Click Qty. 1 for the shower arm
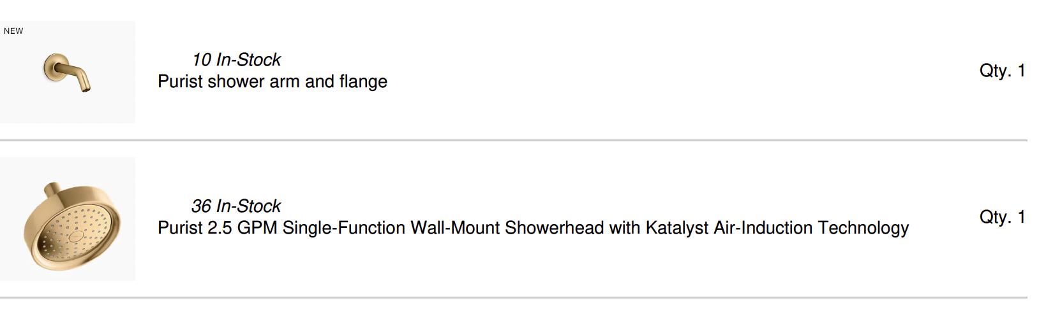This screenshot has height=310, width=1039. click(x=1002, y=71)
